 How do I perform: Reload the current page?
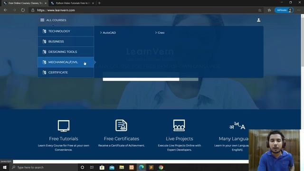coord(23,10)
